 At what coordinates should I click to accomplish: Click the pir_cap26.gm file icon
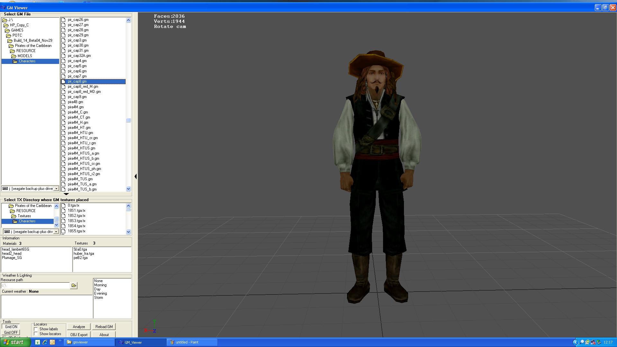pos(63,20)
